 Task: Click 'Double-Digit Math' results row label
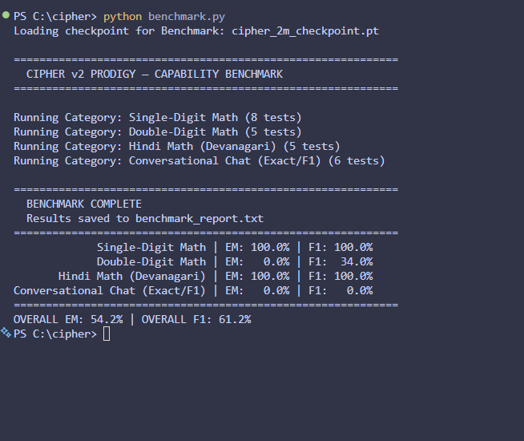coord(151,261)
